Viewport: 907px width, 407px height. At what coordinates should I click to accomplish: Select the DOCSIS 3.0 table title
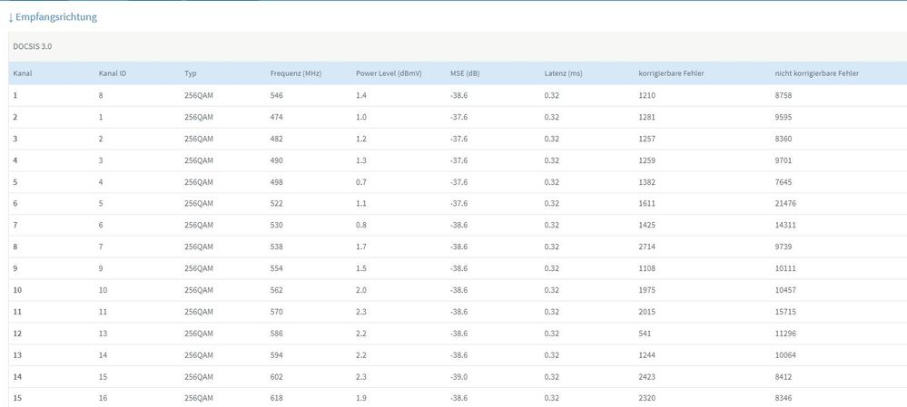pyautogui.click(x=33, y=47)
